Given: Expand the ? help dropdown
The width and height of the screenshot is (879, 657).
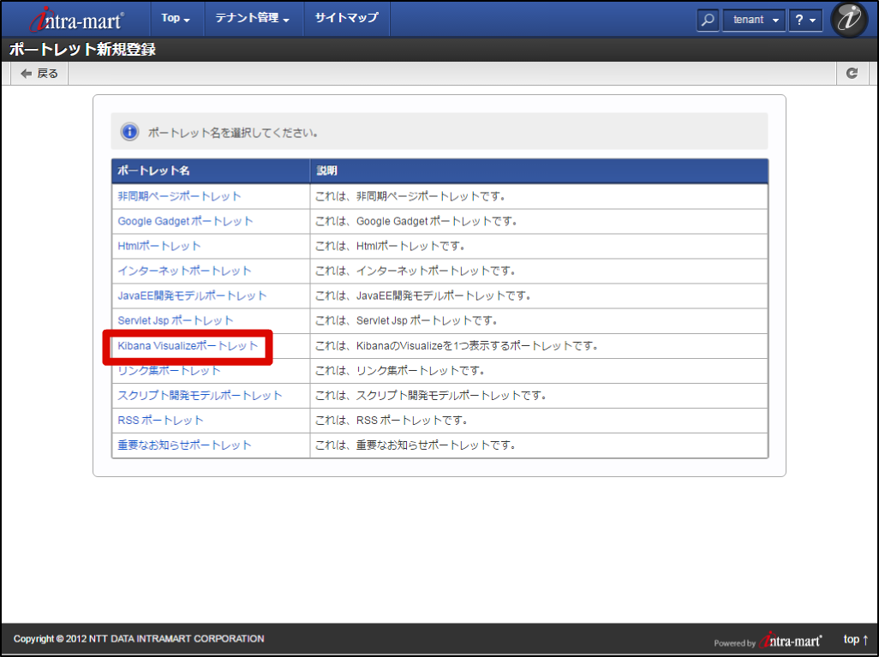Looking at the screenshot, I should (804, 19).
